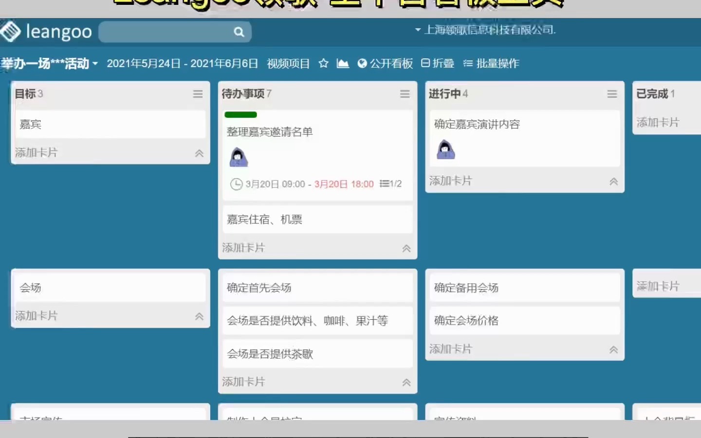Toggle the 折叠 collapse option
This screenshot has width=701, height=438.
[x=438, y=63]
